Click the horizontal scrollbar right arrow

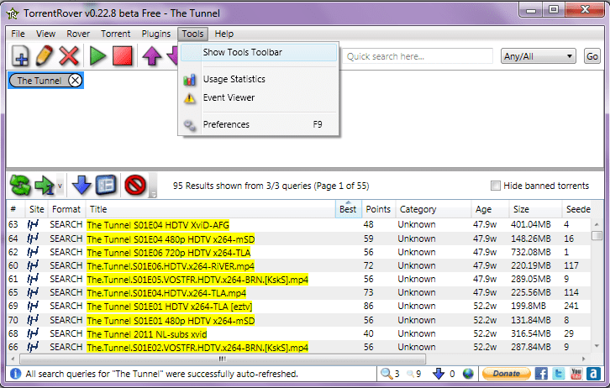pyautogui.click(x=584, y=359)
